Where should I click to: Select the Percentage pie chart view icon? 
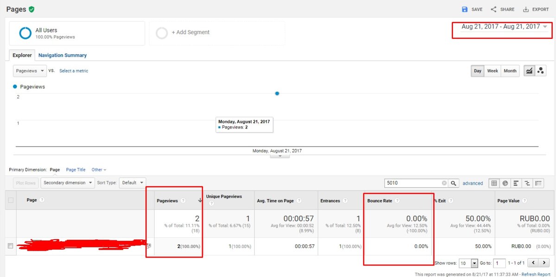(x=505, y=183)
